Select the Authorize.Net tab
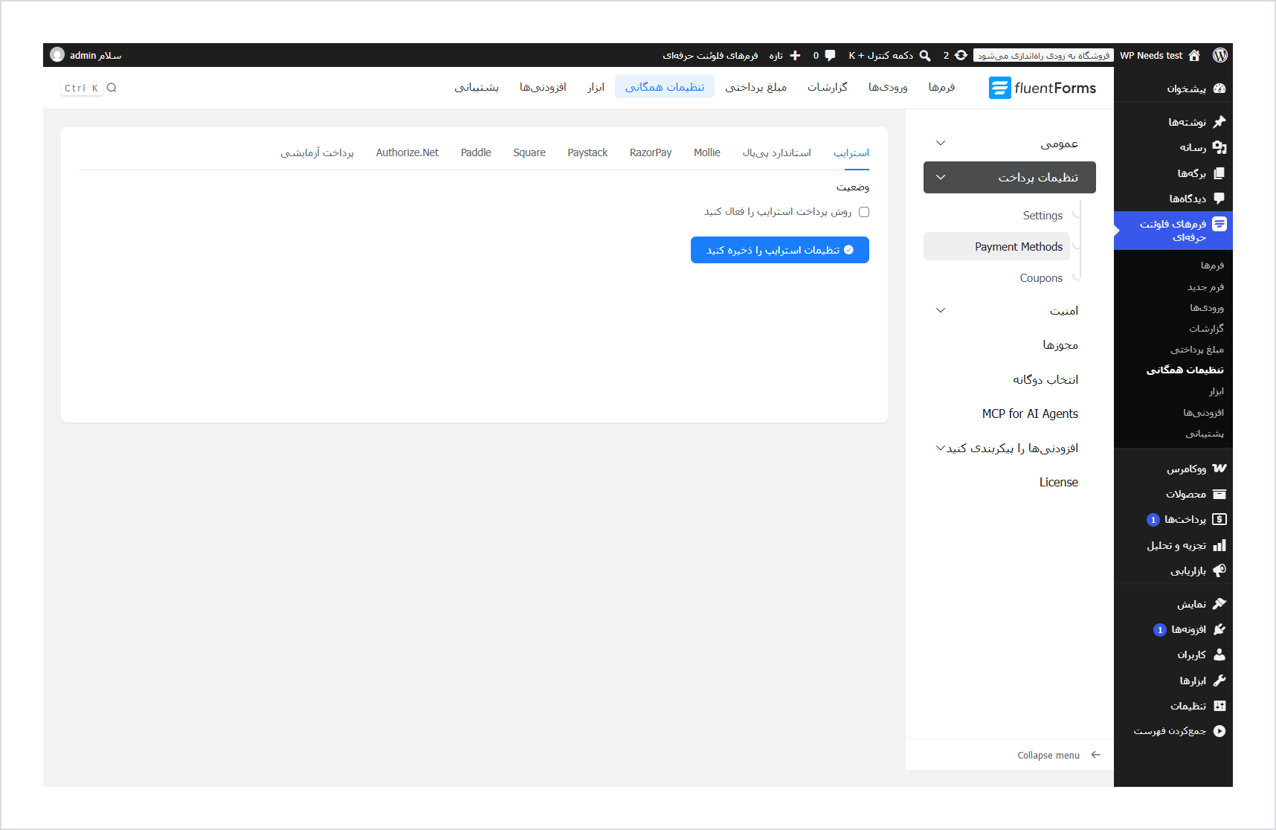This screenshot has height=830, width=1276. click(x=407, y=152)
